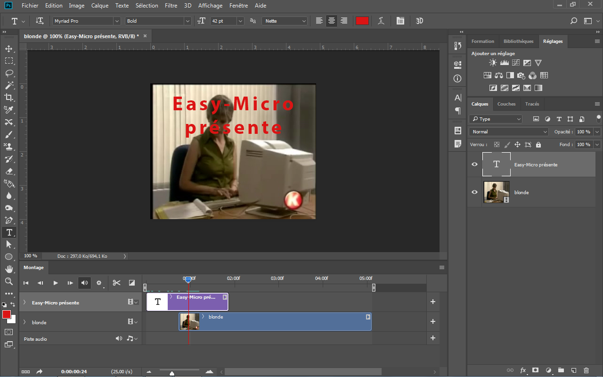The height and width of the screenshot is (377, 603).
Task: Open the Calque menu
Action: tap(100, 6)
